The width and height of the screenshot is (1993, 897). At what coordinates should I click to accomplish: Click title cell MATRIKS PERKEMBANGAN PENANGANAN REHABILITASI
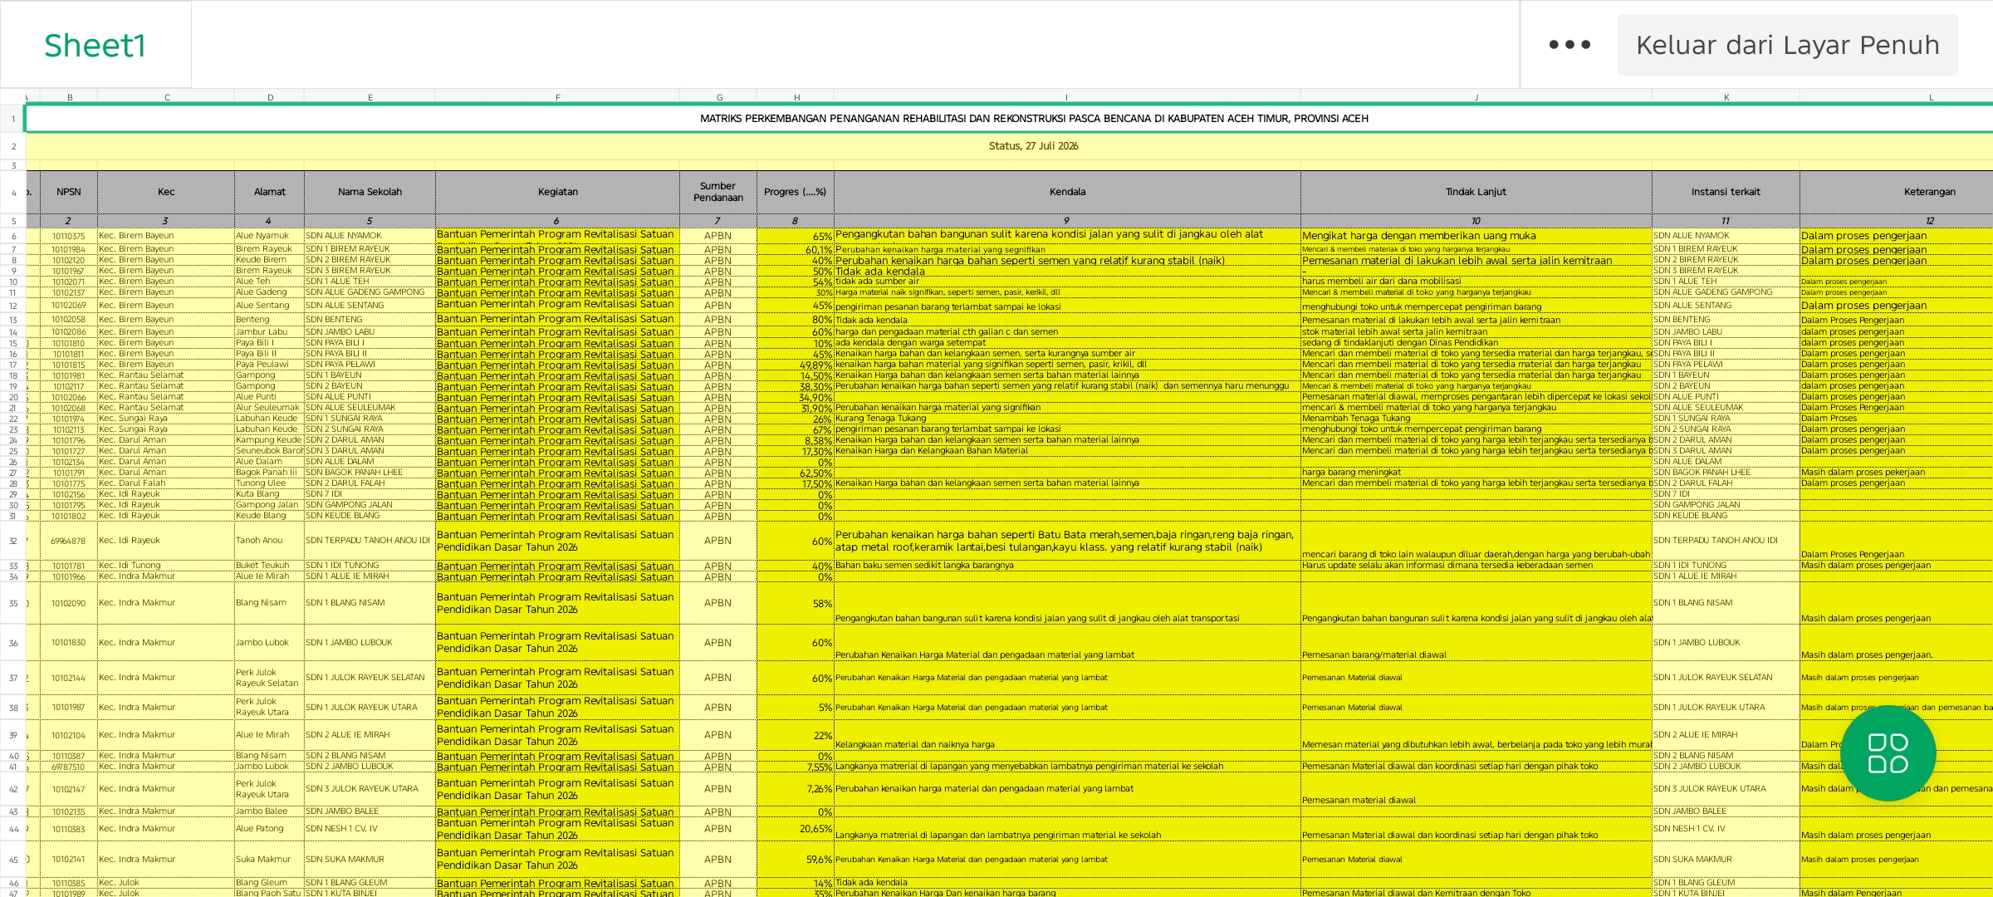tap(1034, 119)
